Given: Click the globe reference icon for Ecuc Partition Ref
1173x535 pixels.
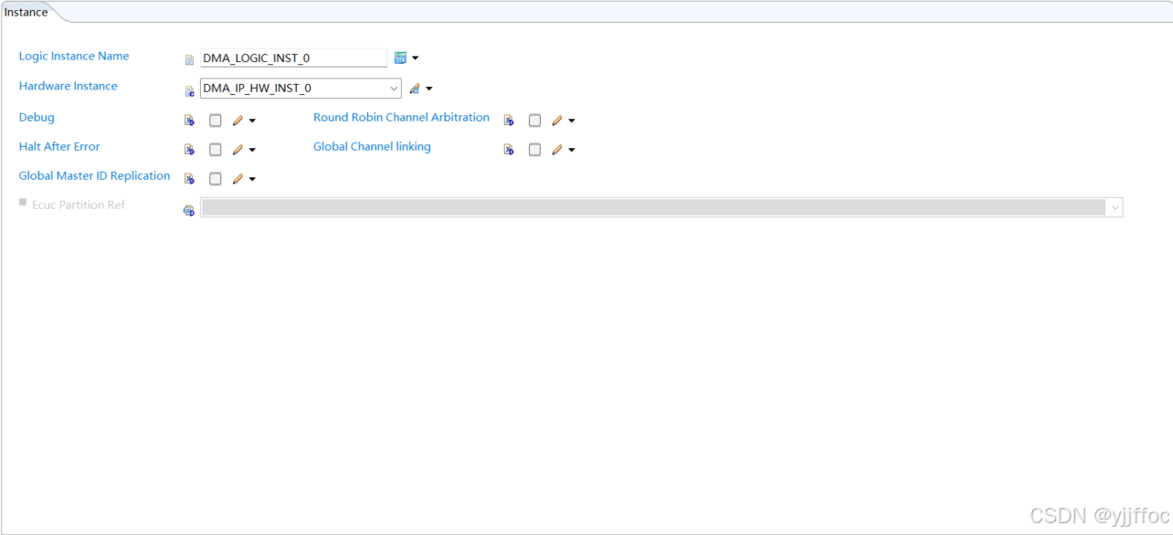Looking at the screenshot, I should pyautogui.click(x=189, y=210).
